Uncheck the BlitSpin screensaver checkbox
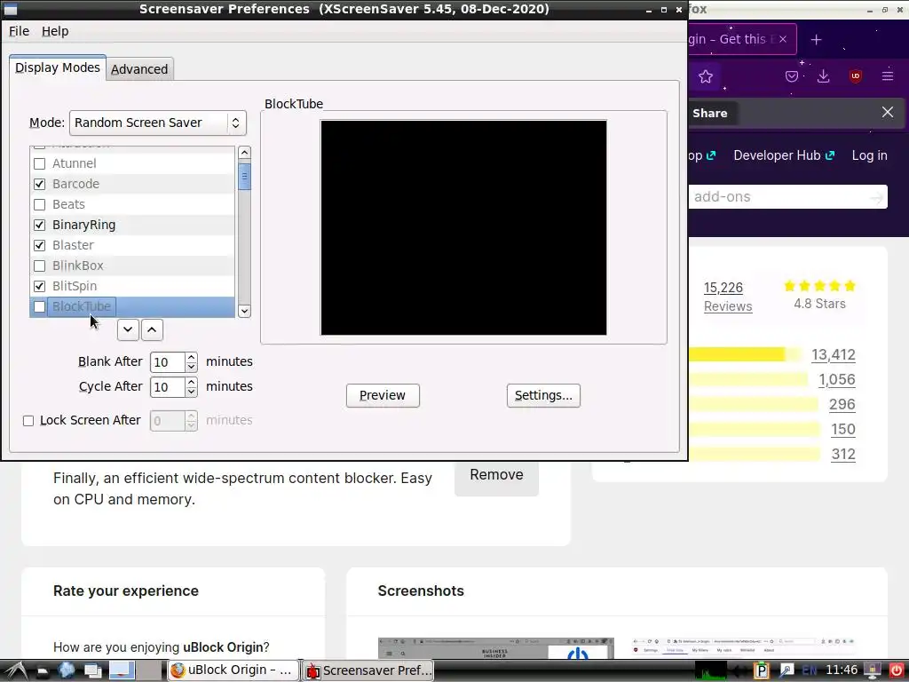The width and height of the screenshot is (909, 682). 39,286
